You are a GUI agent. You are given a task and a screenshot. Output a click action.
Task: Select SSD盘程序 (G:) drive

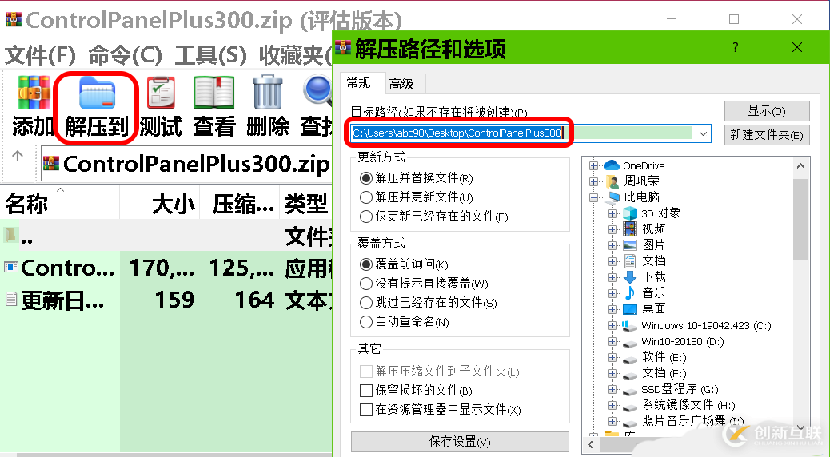tap(680, 389)
